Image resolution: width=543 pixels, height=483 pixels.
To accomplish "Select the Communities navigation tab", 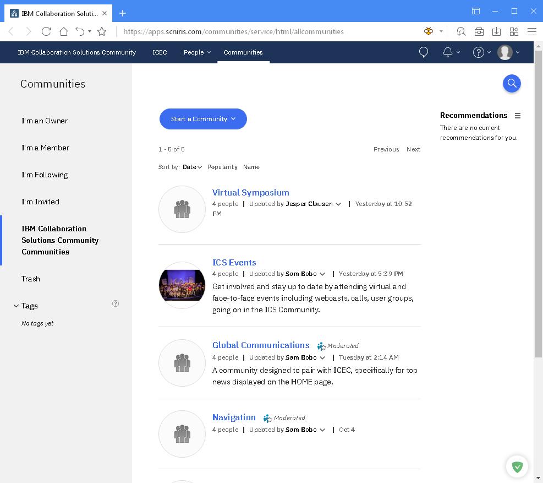I will click(x=243, y=52).
